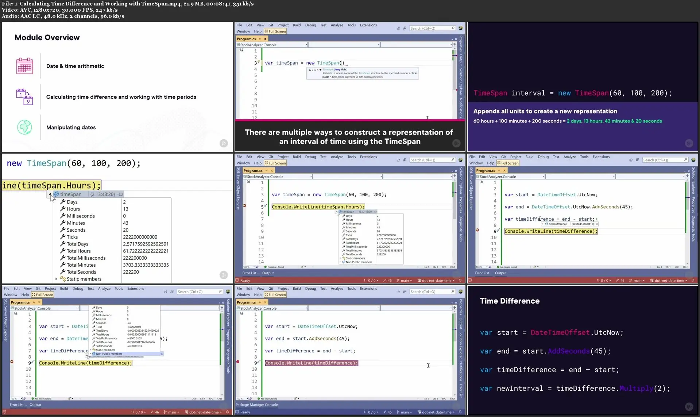The height and width of the screenshot is (417, 700).
Task: Switch to Output tab in TimeSpan(60, 100, 200) frame
Action: [x=268, y=273]
